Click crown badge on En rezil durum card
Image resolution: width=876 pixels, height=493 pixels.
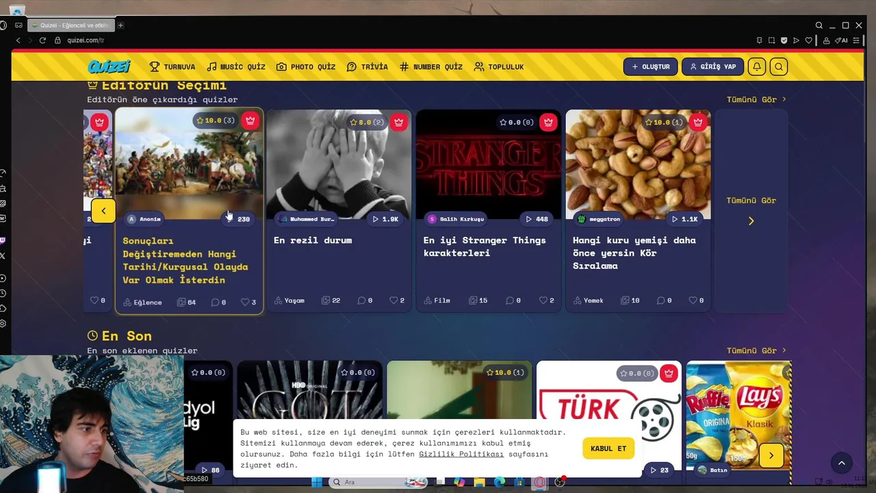[x=398, y=122]
